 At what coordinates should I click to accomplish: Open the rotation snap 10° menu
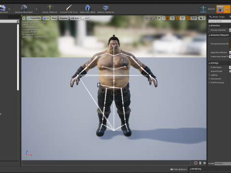click(x=182, y=18)
